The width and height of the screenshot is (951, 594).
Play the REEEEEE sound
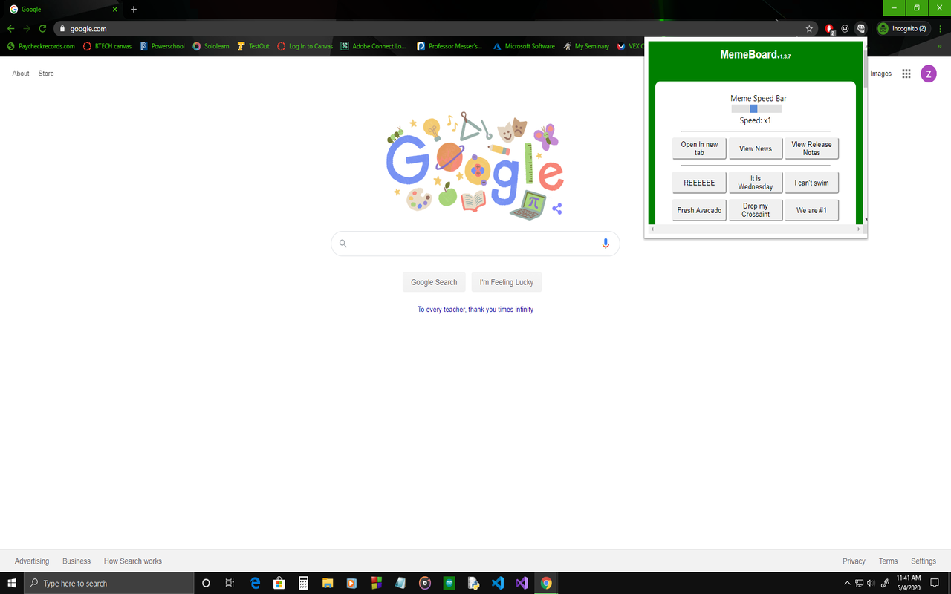point(699,183)
